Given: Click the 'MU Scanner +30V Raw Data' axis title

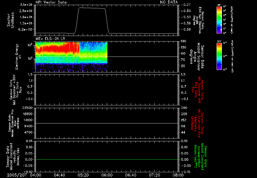Looking at the screenshot, I should [x=16, y=90].
